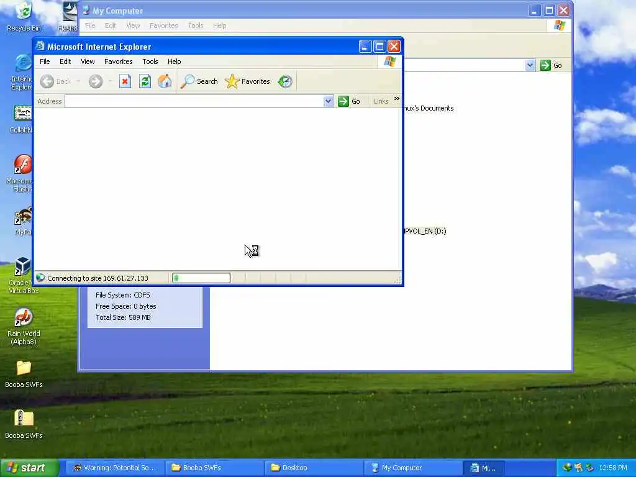
Task: Open the View menu in Internet Explorer
Action: click(88, 61)
